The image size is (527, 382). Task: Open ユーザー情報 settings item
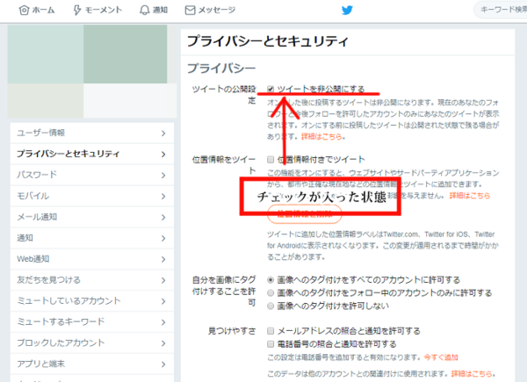[92, 133]
